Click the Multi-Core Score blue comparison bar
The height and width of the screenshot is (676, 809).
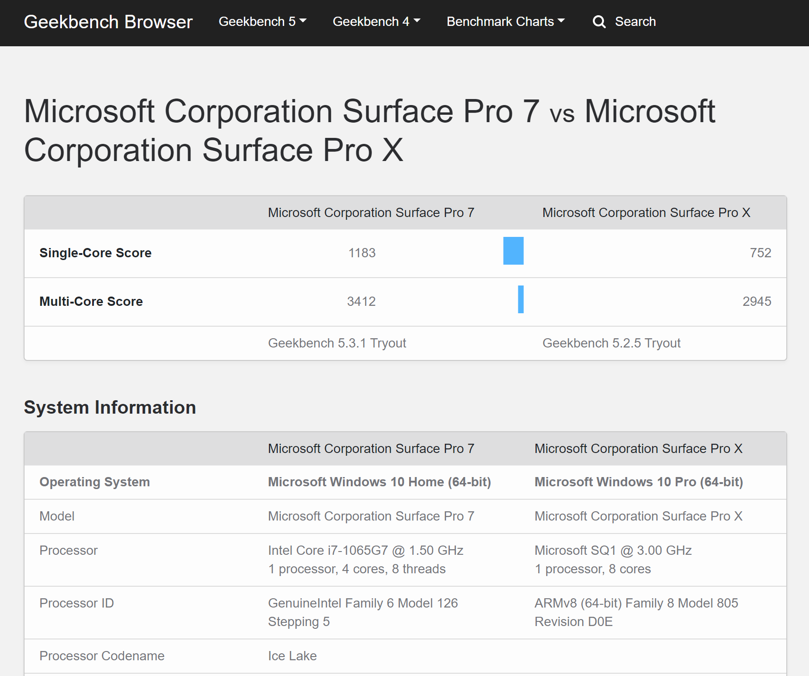[521, 299]
